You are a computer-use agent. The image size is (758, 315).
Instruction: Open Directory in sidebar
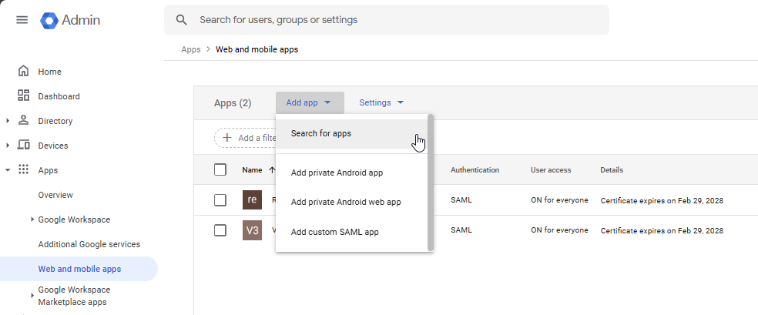pyautogui.click(x=55, y=121)
